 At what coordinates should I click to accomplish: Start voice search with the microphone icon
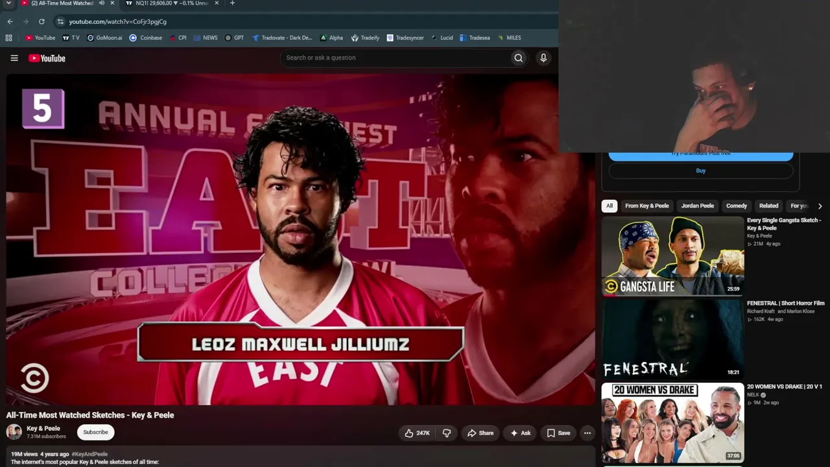click(x=543, y=58)
